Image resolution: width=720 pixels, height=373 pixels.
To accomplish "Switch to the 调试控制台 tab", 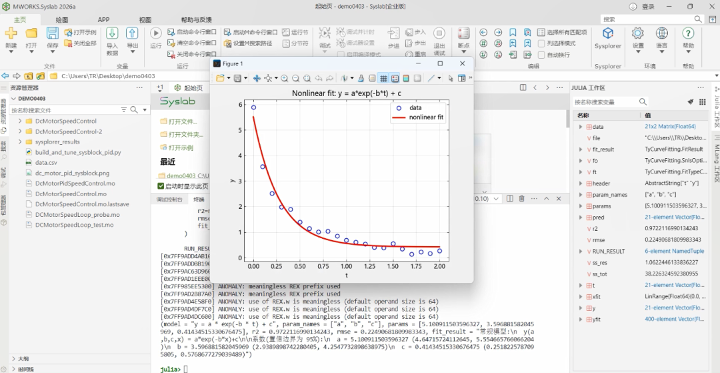I will [169, 200].
